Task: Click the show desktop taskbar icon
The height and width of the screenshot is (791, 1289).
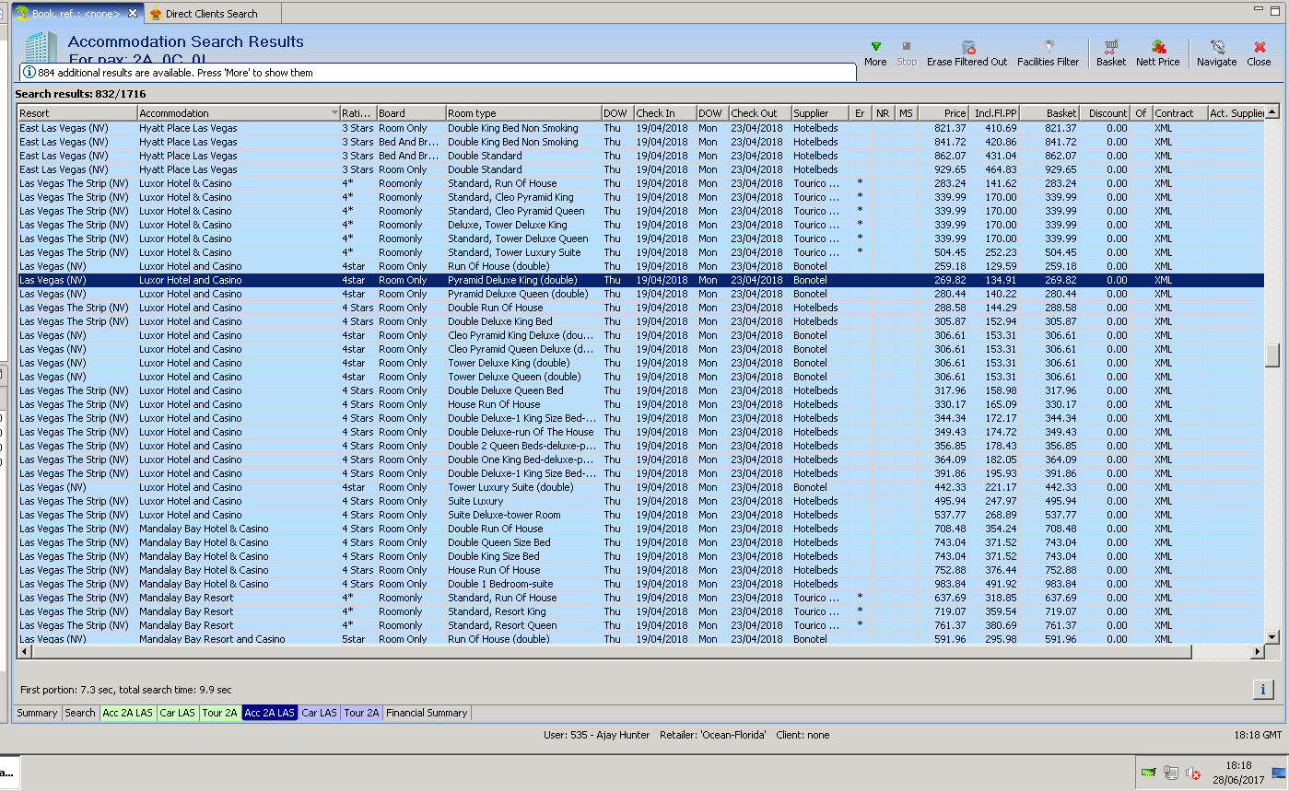Action: [x=1281, y=773]
